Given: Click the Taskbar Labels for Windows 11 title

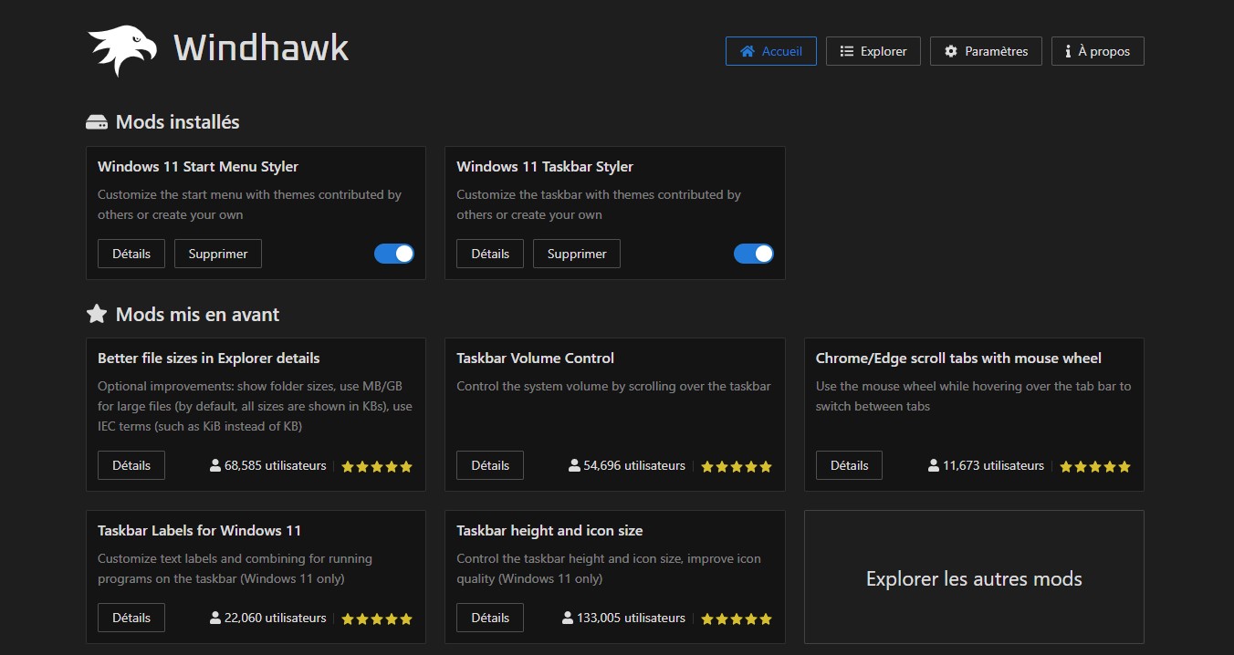Looking at the screenshot, I should tap(200, 531).
